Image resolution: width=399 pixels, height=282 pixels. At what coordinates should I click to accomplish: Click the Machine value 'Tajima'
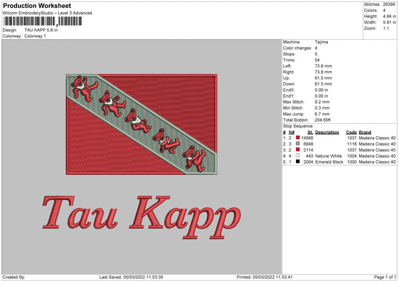pos(321,42)
